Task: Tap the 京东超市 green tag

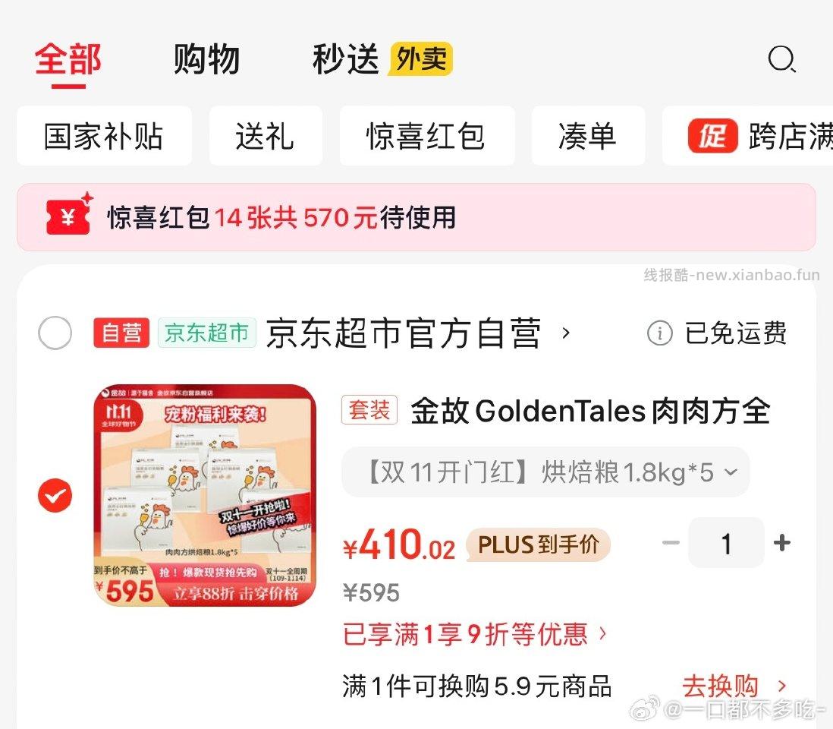Action: [x=206, y=333]
